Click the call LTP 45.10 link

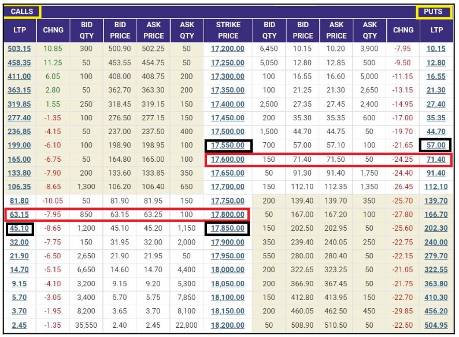tap(20, 228)
